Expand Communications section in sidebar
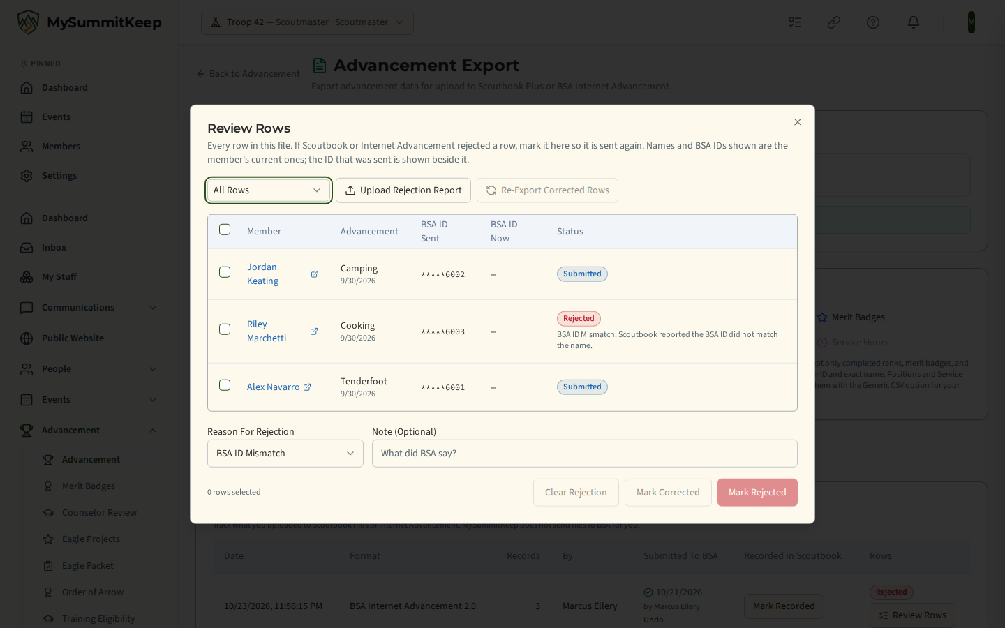 [x=89, y=308]
